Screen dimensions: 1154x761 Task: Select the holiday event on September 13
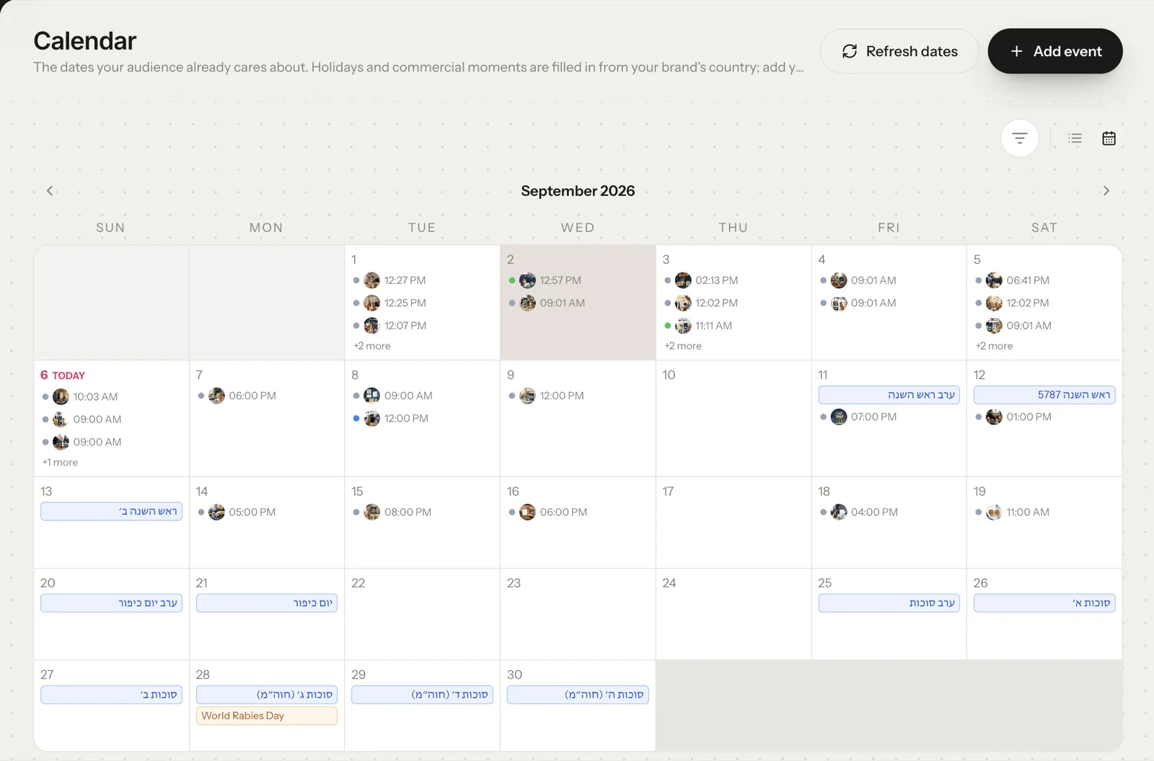111,511
